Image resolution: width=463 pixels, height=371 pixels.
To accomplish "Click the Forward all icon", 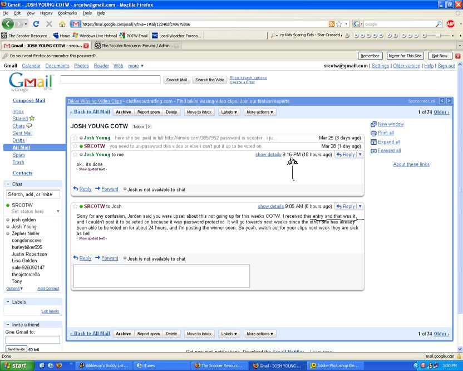I will click(374, 150).
